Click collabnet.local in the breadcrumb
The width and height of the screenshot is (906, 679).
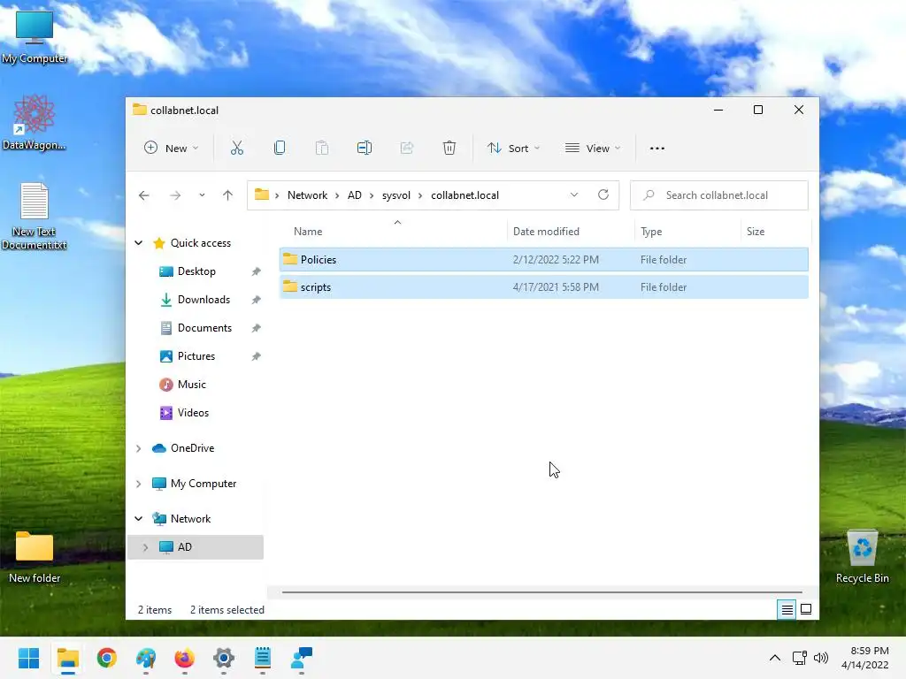coord(465,195)
